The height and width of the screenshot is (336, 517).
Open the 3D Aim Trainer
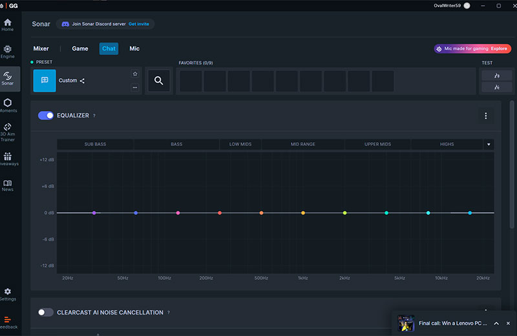point(8,132)
